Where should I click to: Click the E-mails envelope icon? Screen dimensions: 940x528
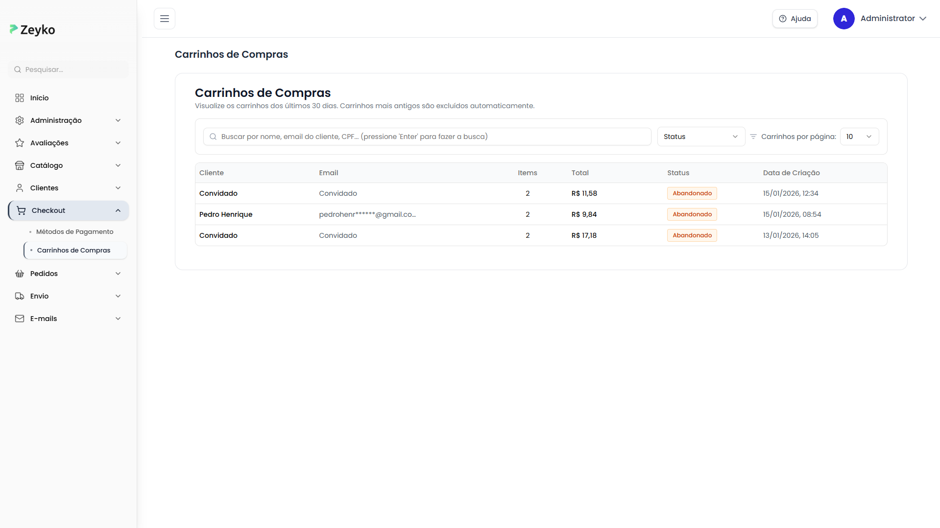pyautogui.click(x=20, y=319)
